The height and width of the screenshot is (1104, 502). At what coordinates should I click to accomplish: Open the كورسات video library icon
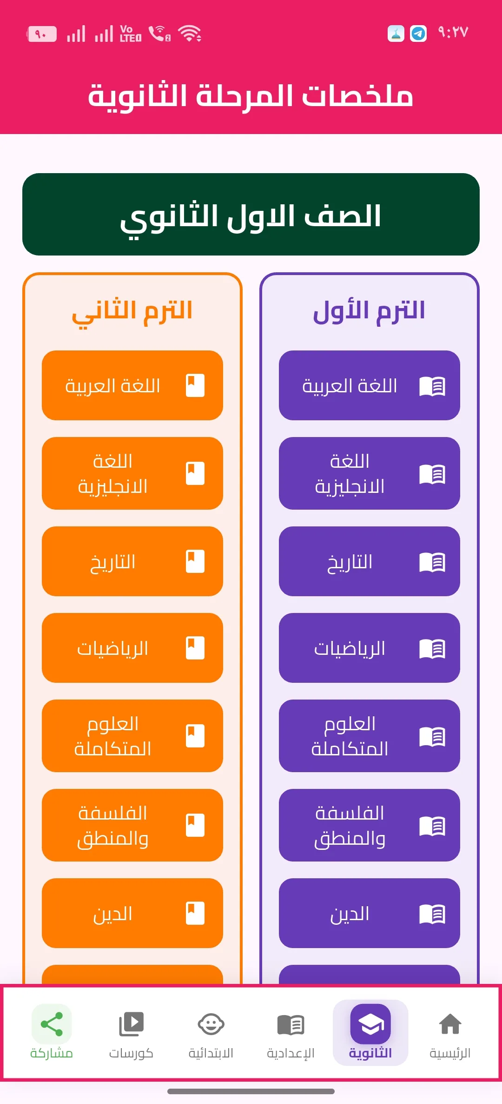click(x=132, y=1024)
